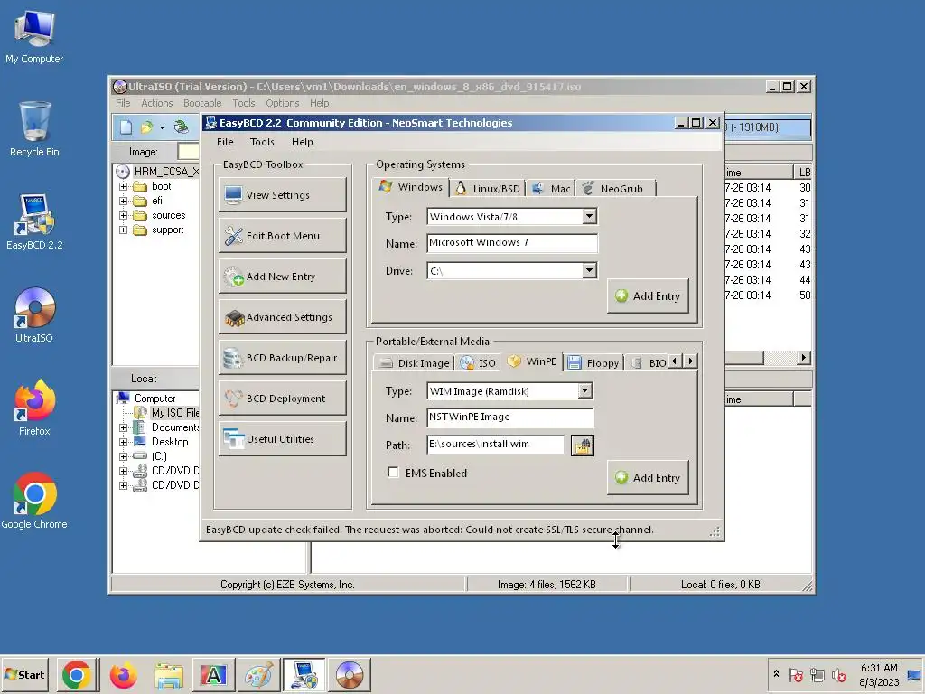Open UltraISO Options menu
Viewport: 925px width, 694px height.
pyautogui.click(x=283, y=103)
